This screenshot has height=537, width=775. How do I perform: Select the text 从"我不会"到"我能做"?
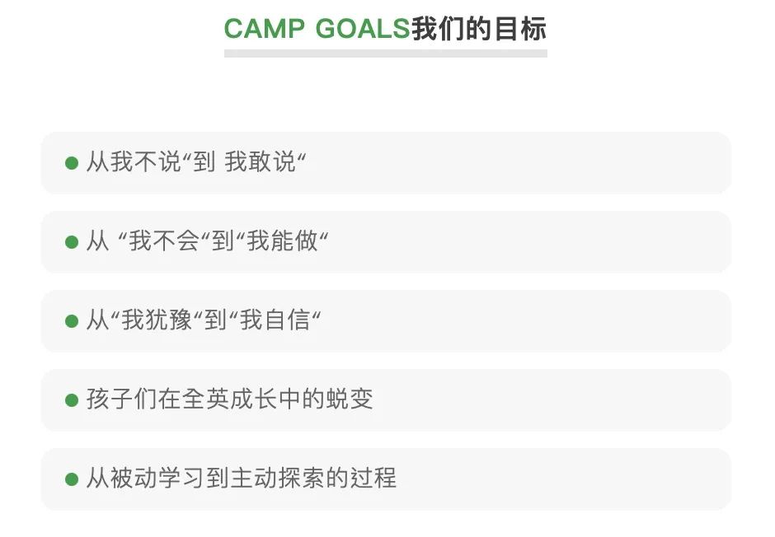click(x=208, y=240)
